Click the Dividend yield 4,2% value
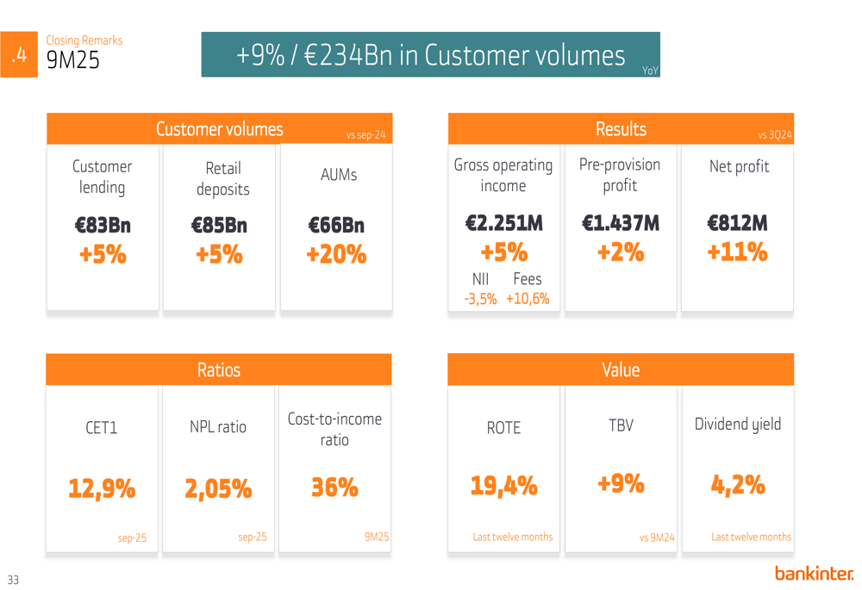The width and height of the screenshot is (862, 590). click(x=738, y=486)
